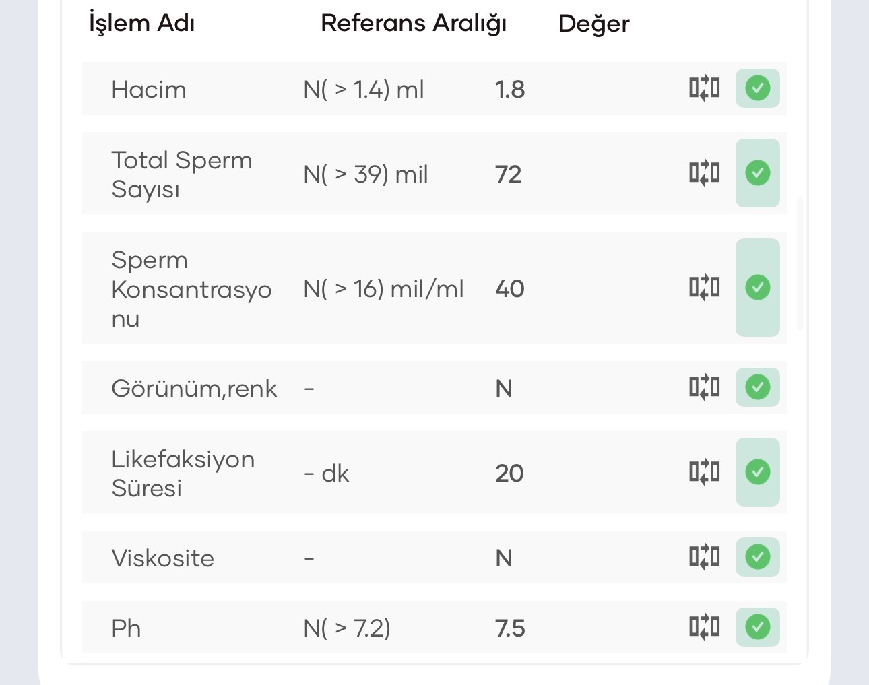Tap green checkmark for Hacim

coord(758,88)
